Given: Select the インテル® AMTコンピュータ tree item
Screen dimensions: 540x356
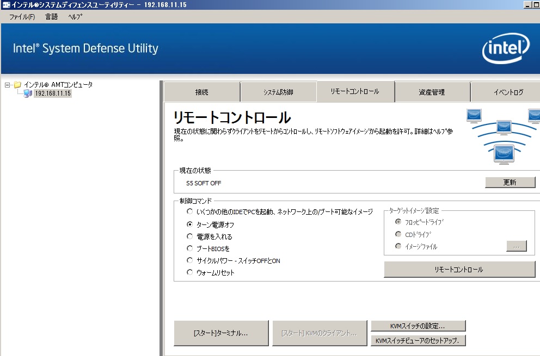Looking at the screenshot, I should pyautogui.click(x=58, y=85).
